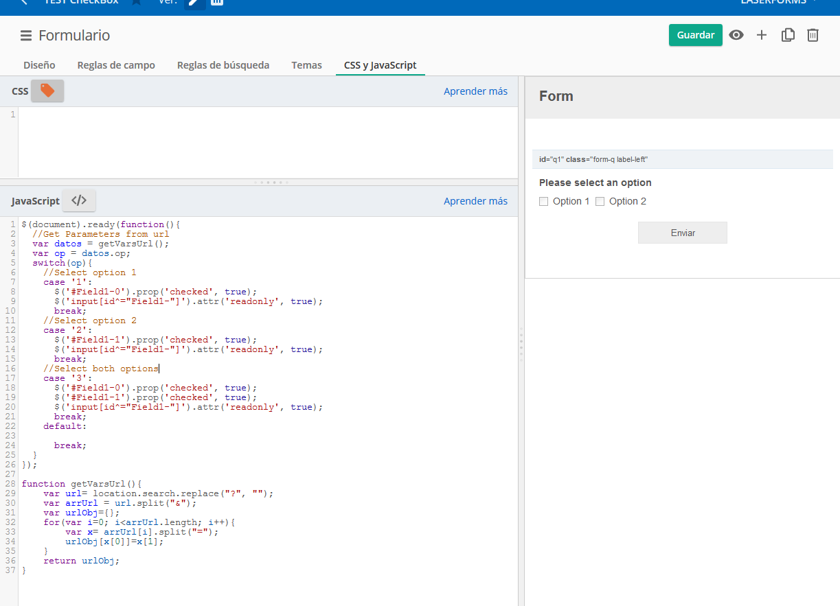
Task: Open the Reglas de campo tab
Action: pyautogui.click(x=116, y=65)
